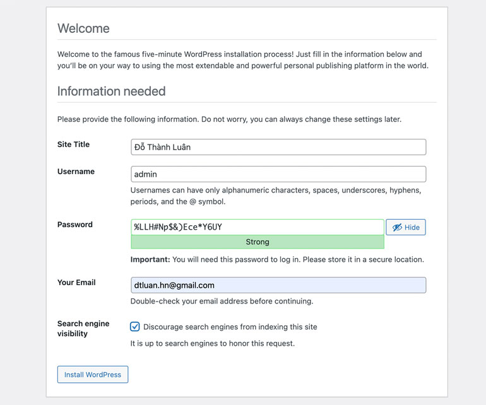The width and height of the screenshot is (486, 405).
Task: Select the Password field
Action: pyautogui.click(x=258, y=227)
